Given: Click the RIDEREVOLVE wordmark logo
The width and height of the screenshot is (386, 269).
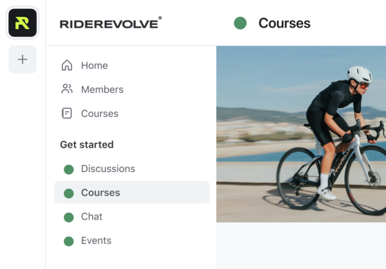Looking at the screenshot, I should (x=111, y=22).
